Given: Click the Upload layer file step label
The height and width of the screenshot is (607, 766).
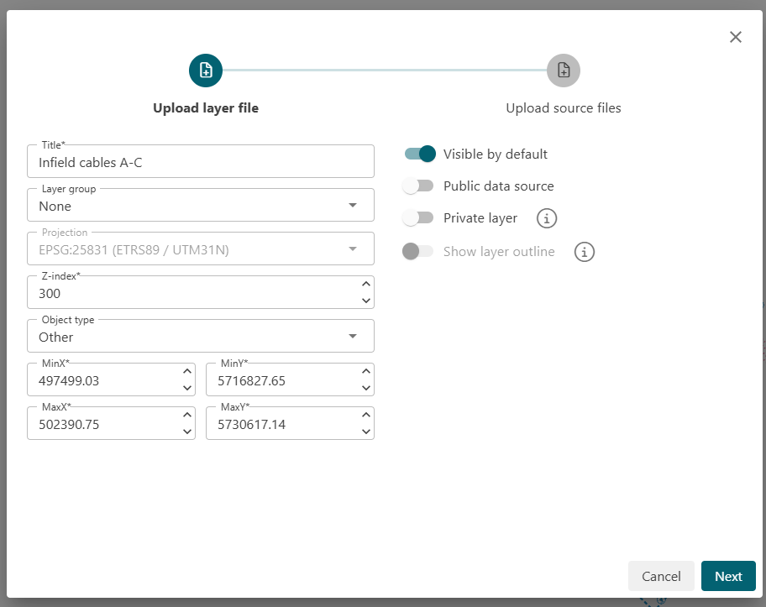Looking at the screenshot, I should [206, 108].
